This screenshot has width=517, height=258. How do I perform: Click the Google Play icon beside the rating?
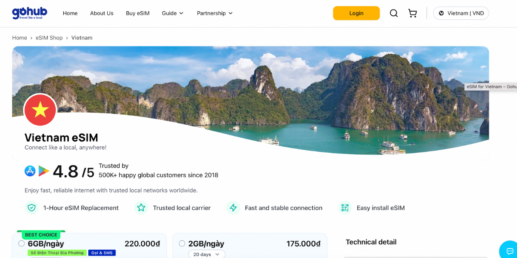pos(43,171)
